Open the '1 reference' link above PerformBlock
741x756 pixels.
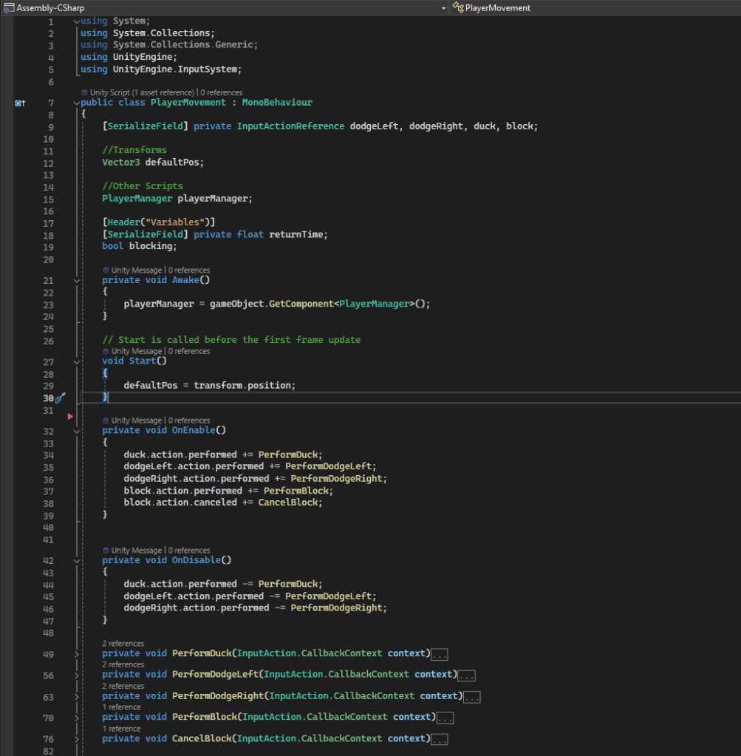[x=121, y=707]
